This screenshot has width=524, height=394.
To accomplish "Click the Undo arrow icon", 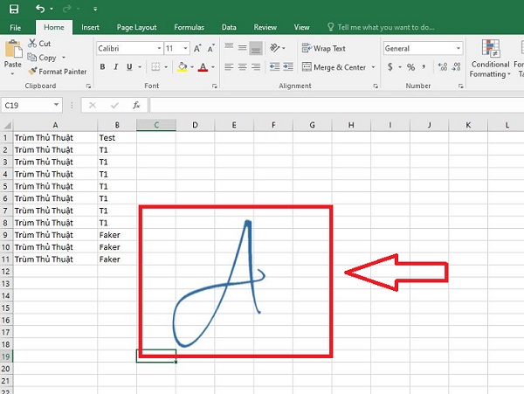I will click(41, 10).
